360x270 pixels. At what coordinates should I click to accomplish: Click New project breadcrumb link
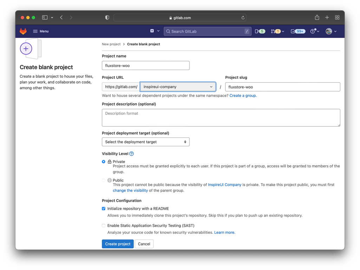pos(111,44)
